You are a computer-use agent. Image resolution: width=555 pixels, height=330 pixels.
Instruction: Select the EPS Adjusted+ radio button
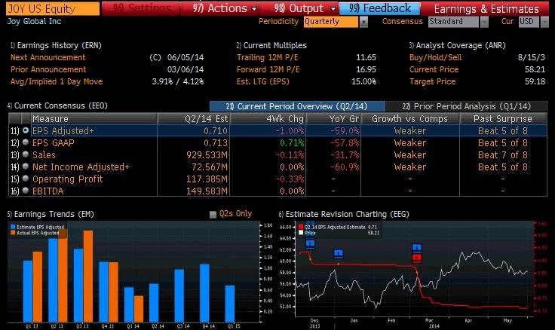26,130
